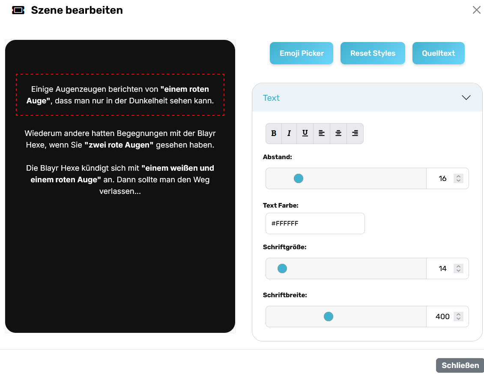The image size is (484, 374).
Task: Toggle bold text formatting
Action: (274, 133)
